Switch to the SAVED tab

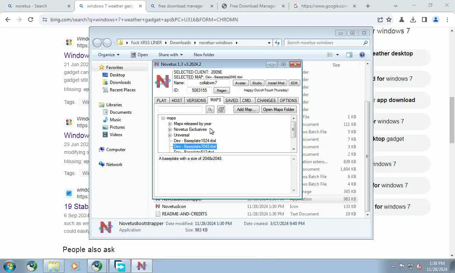pos(231,101)
